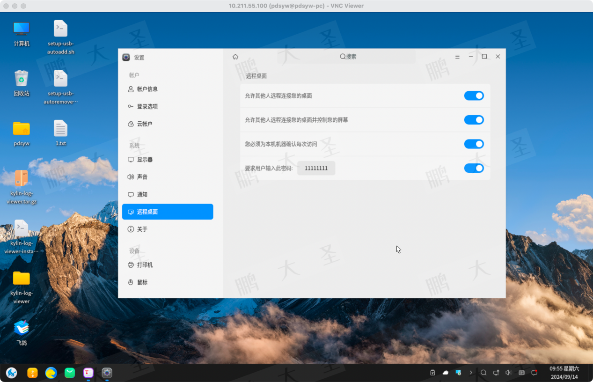Select 云帐户 in the sidebar
The image size is (593, 382).
point(168,124)
